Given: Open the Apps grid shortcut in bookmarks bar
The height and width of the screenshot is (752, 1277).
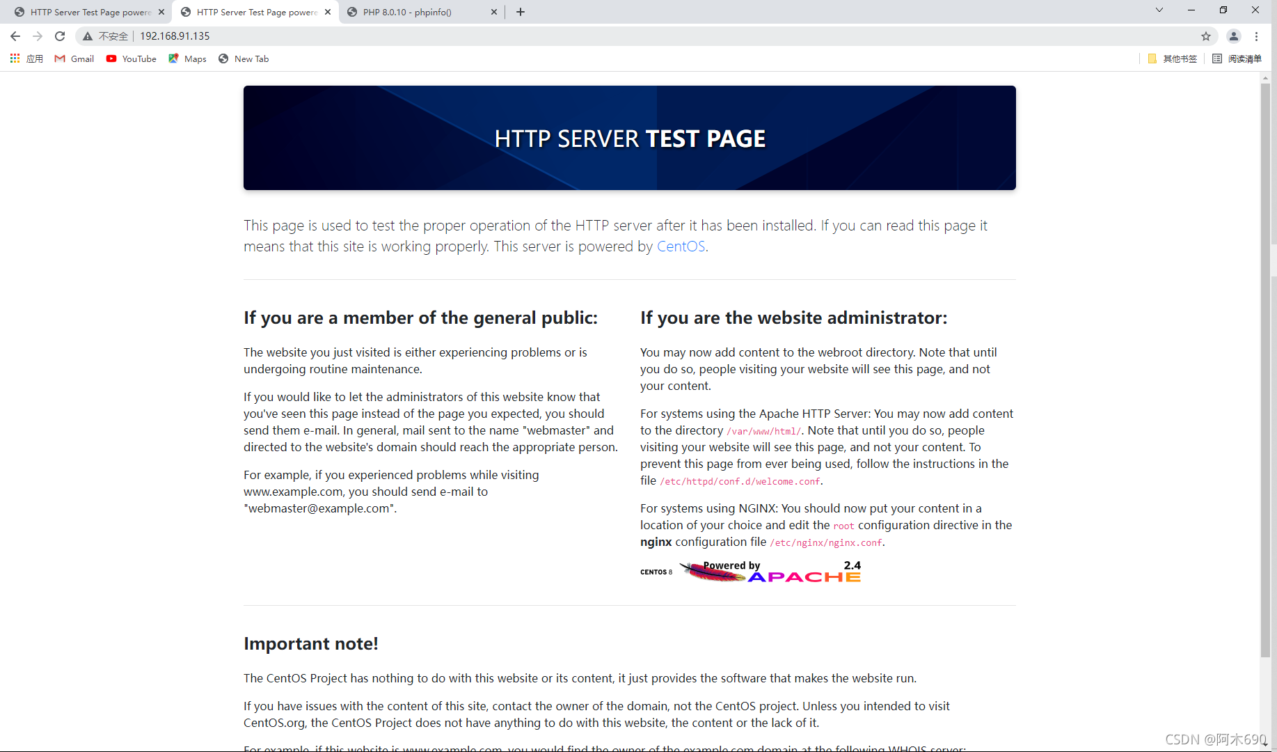Looking at the screenshot, I should (26, 58).
